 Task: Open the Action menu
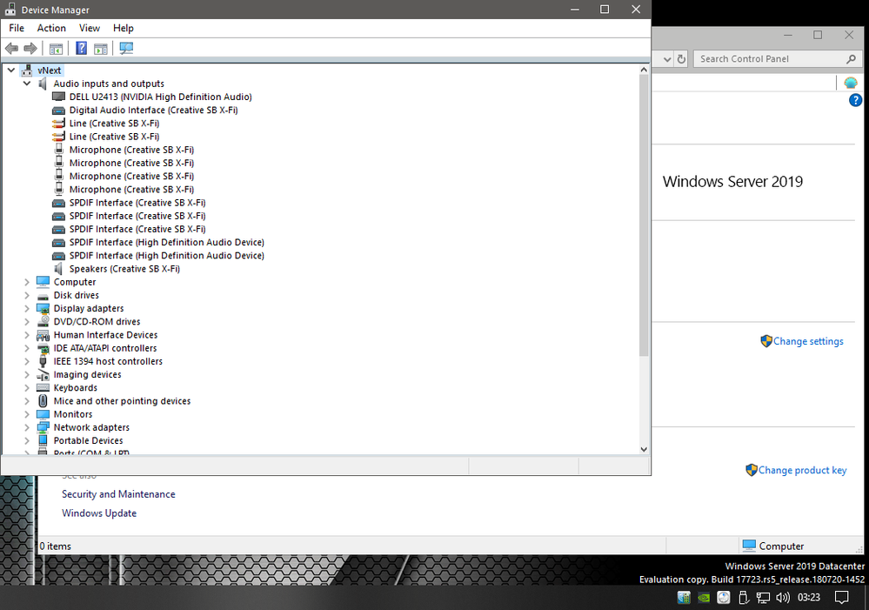click(51, 29)
